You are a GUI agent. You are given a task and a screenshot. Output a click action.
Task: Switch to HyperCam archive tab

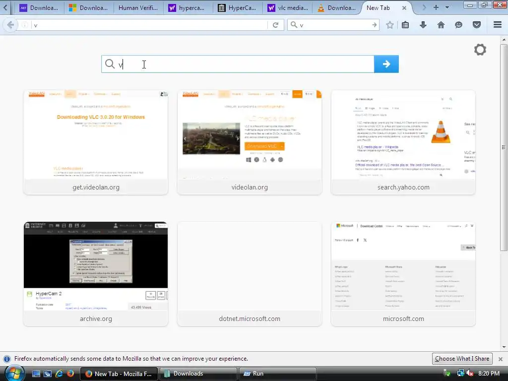point(238,8)
